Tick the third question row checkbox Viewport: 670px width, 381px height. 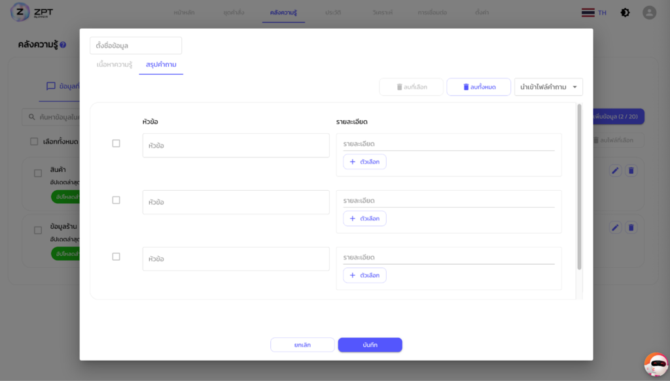[116, 257]
